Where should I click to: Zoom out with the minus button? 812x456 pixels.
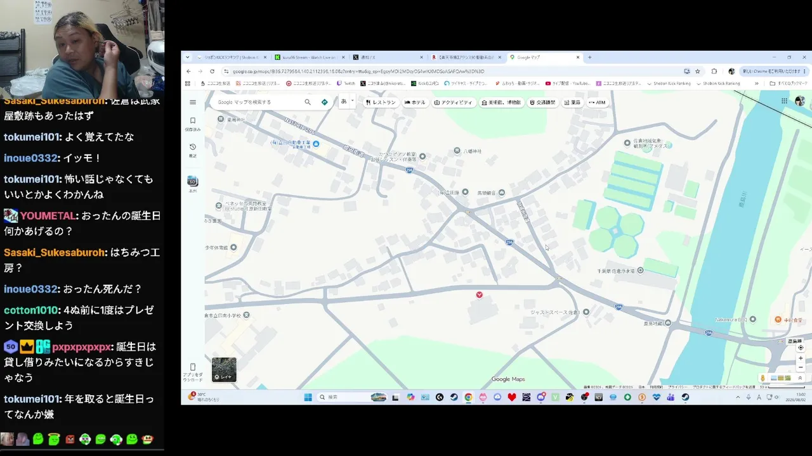[x=801, y=369]
